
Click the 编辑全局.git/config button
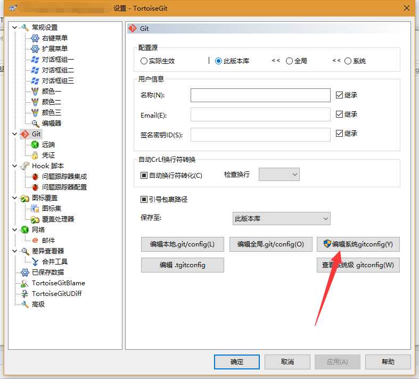[270, 244]
